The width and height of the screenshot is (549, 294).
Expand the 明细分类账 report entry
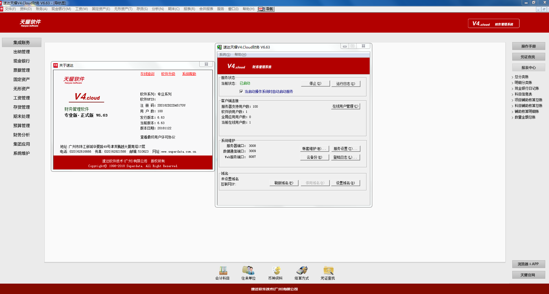pos(523,83)
